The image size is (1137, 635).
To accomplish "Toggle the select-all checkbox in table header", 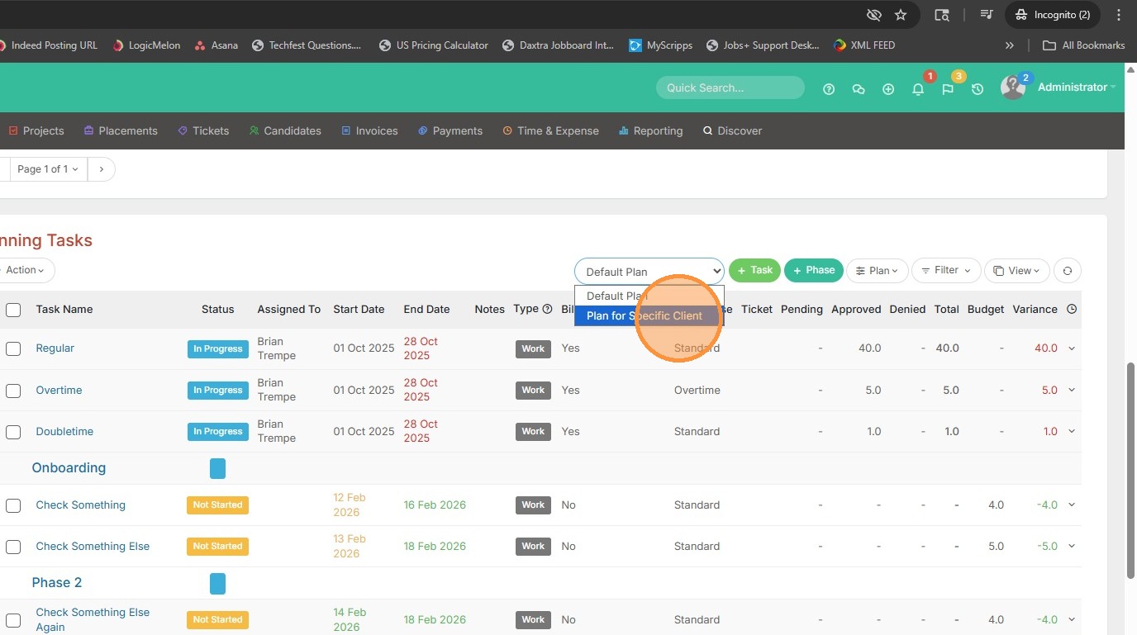I will click(13, 310).
